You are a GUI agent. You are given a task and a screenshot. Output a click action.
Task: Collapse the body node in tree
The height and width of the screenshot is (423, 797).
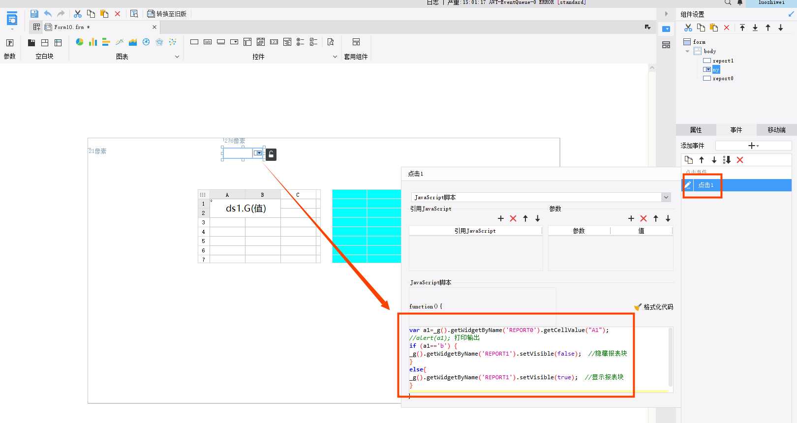pyautogui.click(x=687, y=51)
